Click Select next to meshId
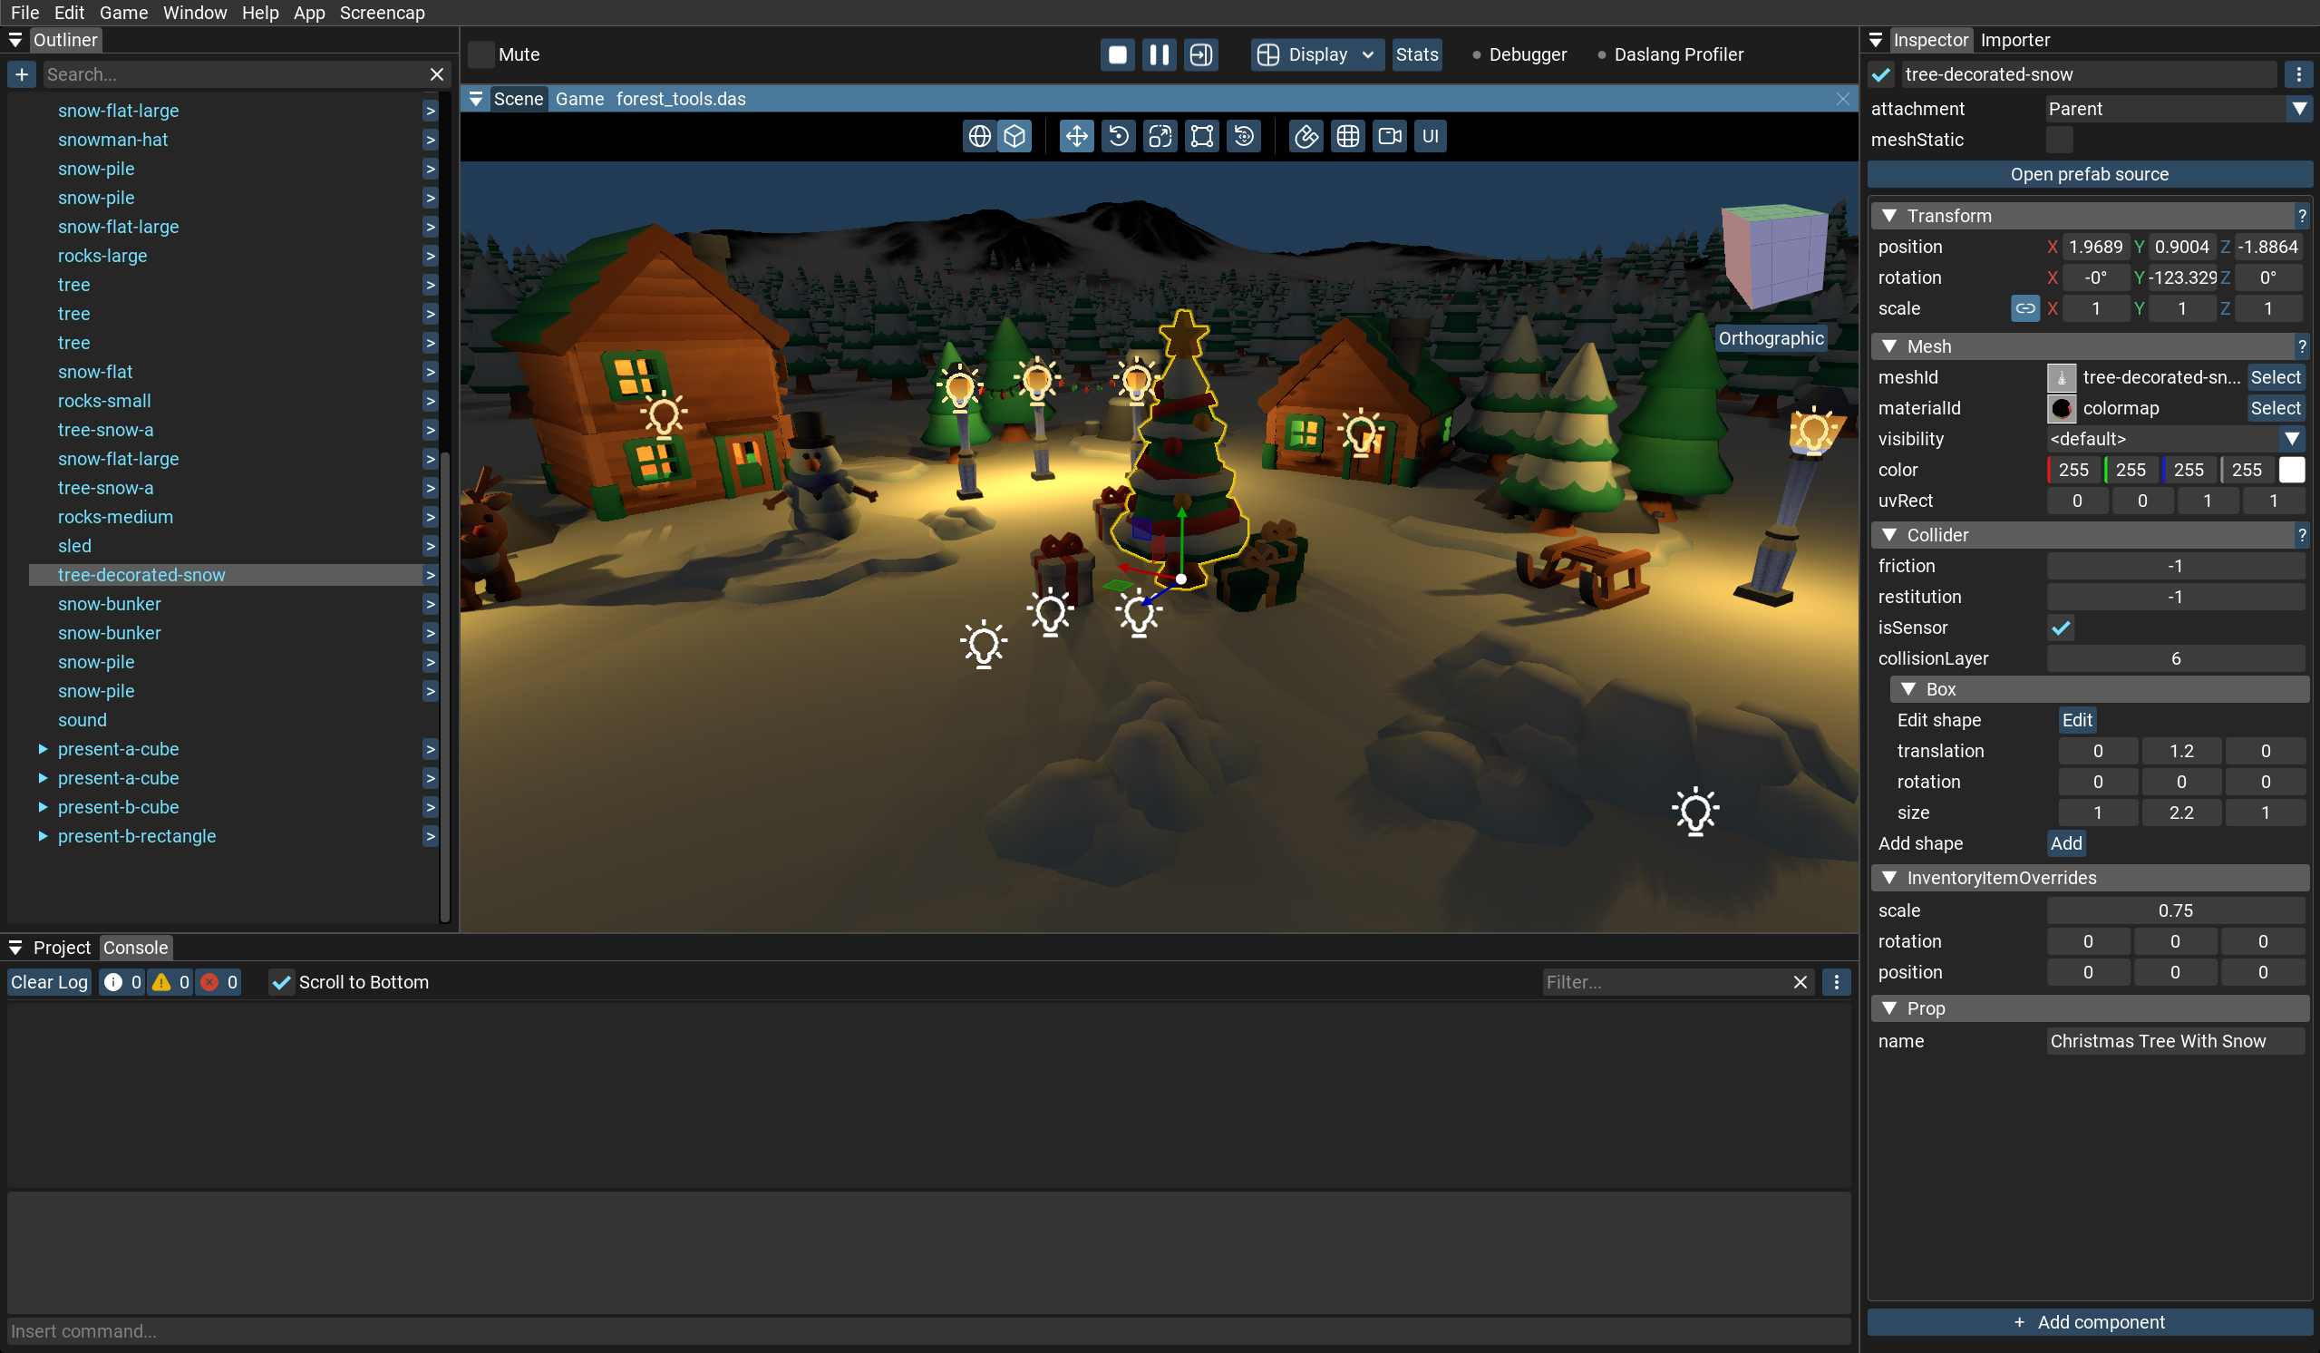Screen dimensions: 2320x1353 2275,377
